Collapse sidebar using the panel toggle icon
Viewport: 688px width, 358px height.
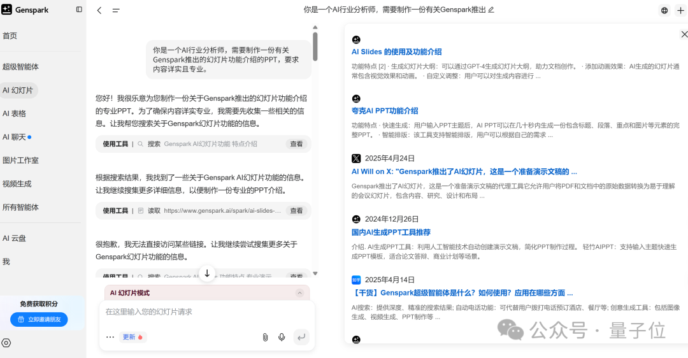point(79,9)
